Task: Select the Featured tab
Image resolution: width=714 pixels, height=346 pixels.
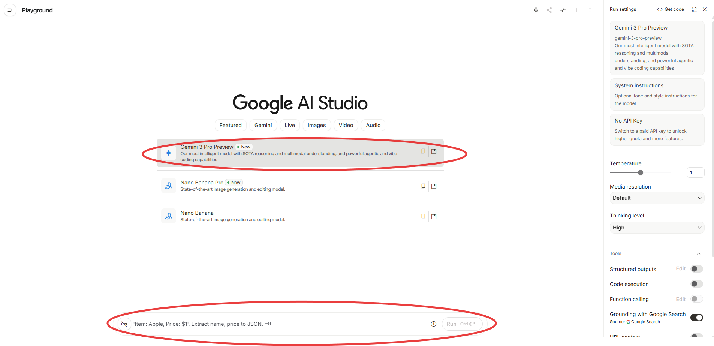Action: coord(231,125)
